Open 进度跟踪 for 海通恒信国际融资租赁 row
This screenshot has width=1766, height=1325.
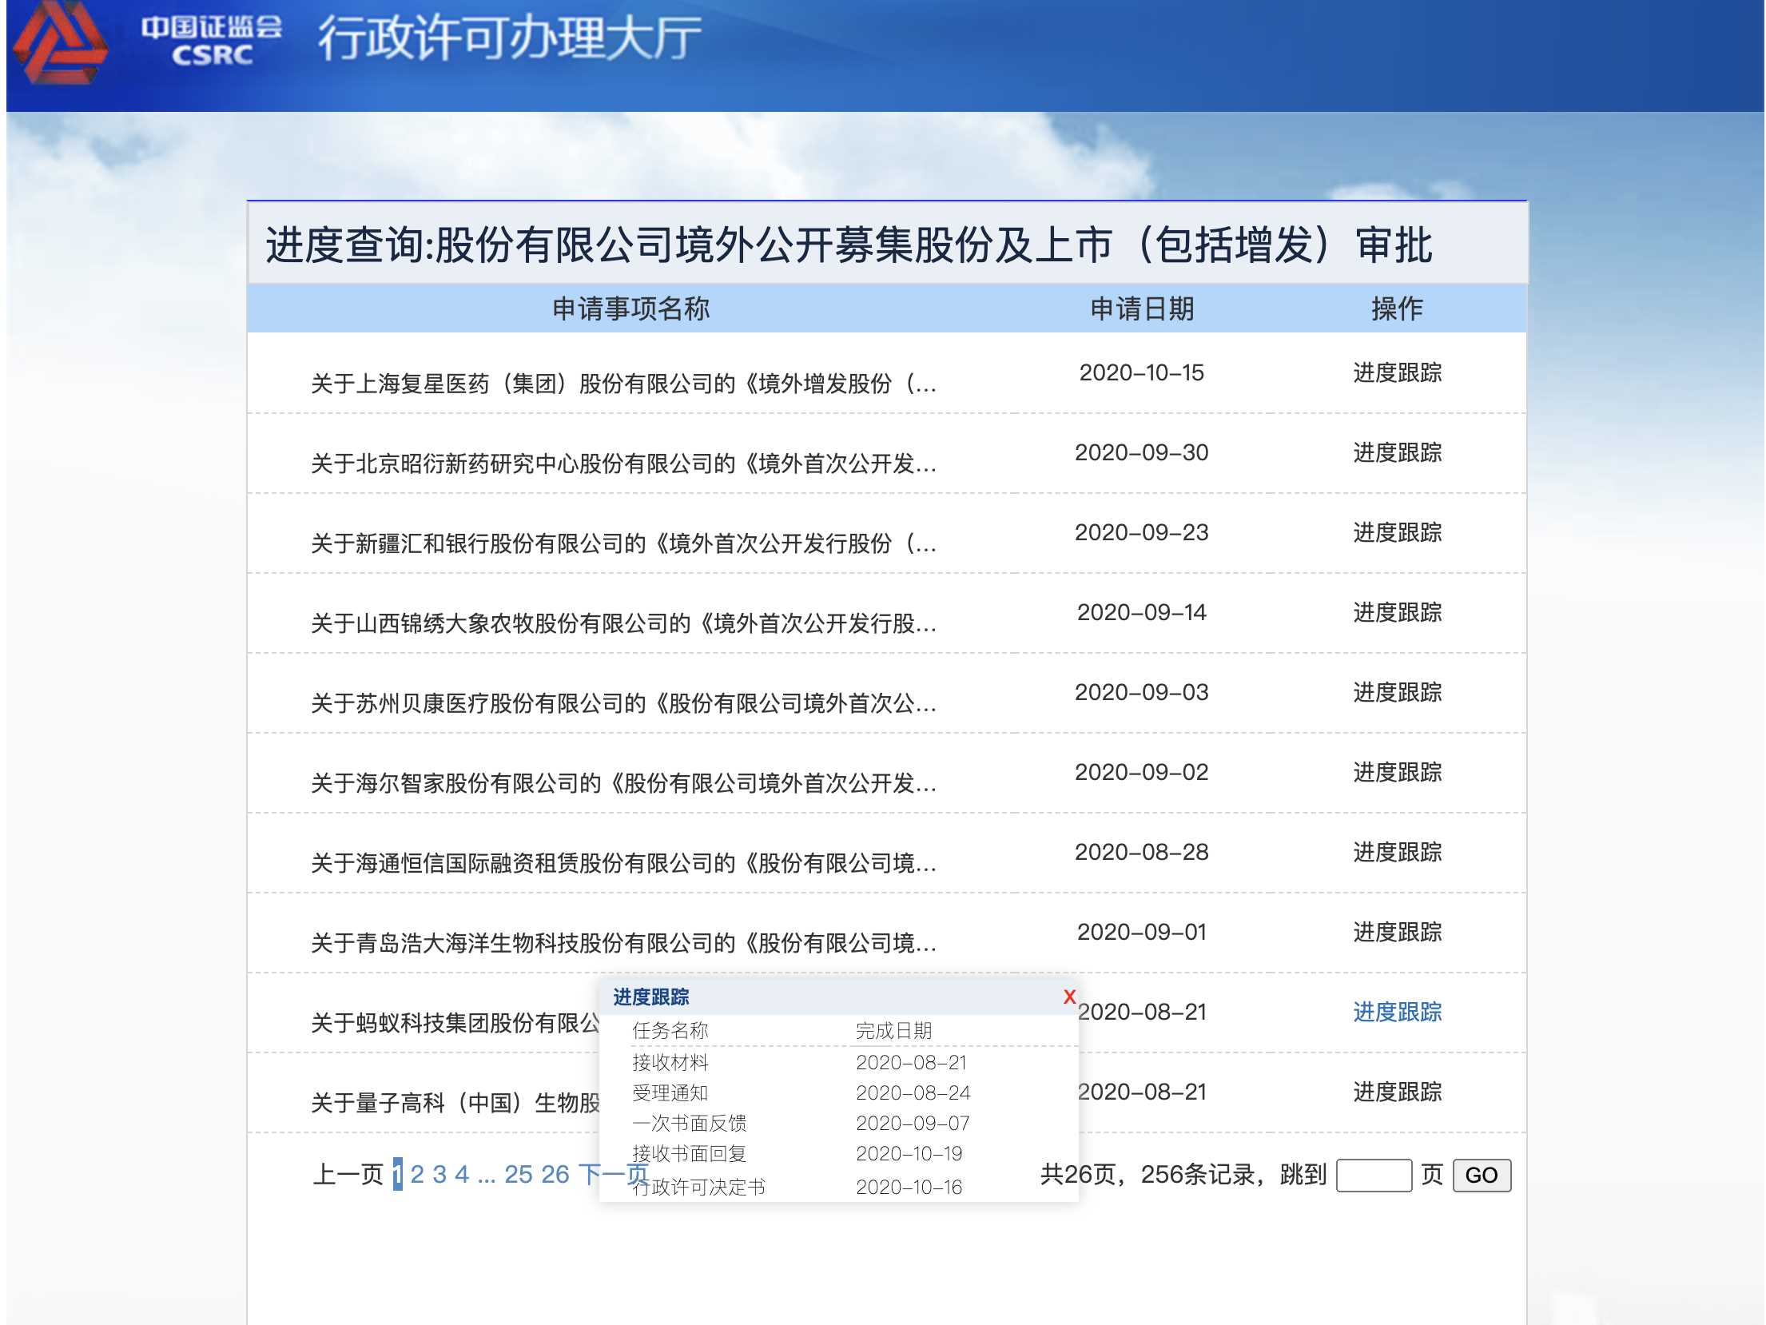1397,852
